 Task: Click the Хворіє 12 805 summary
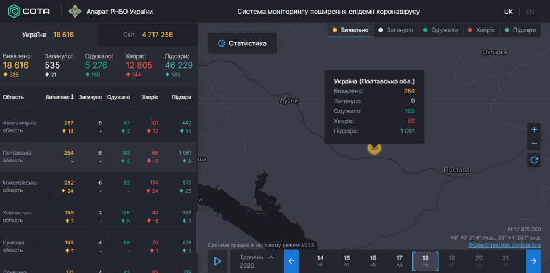(x=139, y=65)
